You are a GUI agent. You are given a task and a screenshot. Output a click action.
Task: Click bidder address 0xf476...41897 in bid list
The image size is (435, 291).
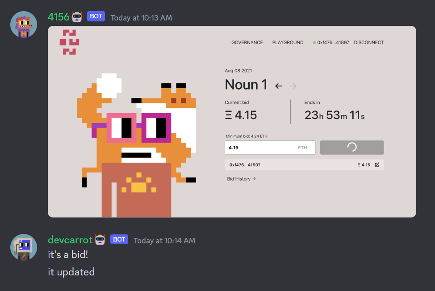(x=245, y=165)
